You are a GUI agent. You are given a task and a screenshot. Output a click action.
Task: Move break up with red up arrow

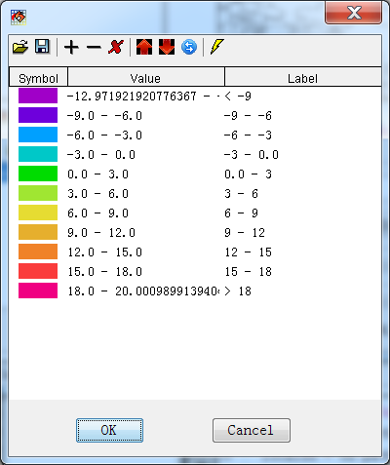click(x=144, y=47)
